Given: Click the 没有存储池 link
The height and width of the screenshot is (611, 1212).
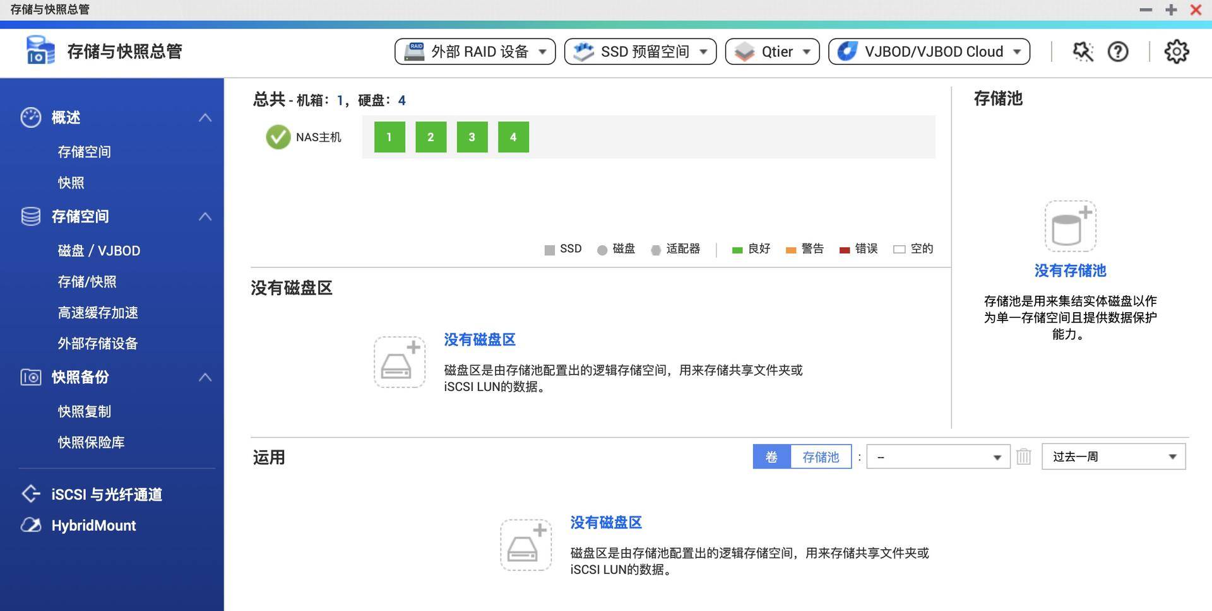Looking at the screenshot, I should point(1069,271).
